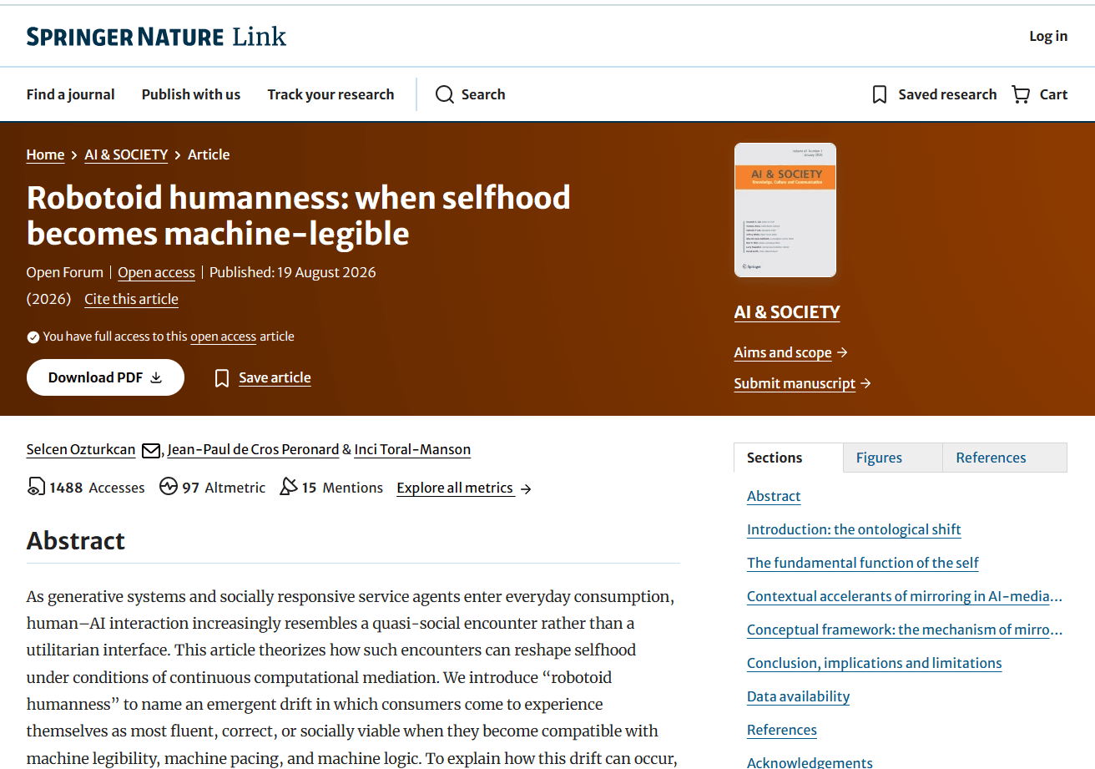Screen dimensions: 1095x769
Task: Open the shopping cart icon
Action: click(x=1021, y=94)
